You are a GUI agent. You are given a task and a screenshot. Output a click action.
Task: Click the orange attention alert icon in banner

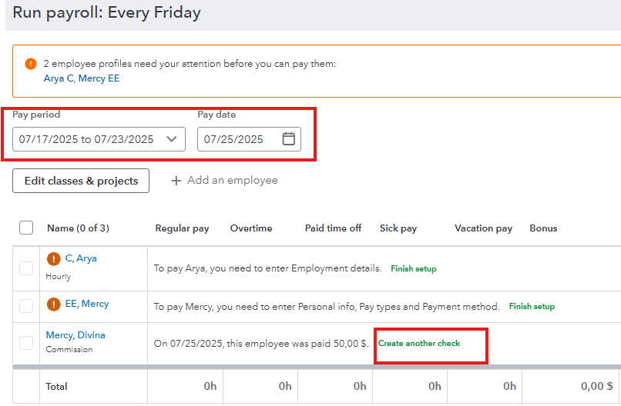(31, 64)
